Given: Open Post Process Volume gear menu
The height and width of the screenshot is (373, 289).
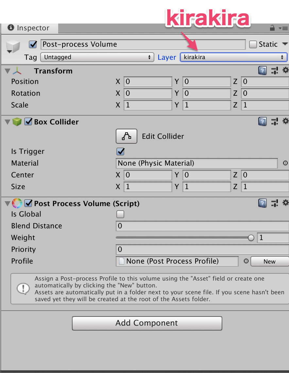Looking at the screenshot, I should 285,203.
